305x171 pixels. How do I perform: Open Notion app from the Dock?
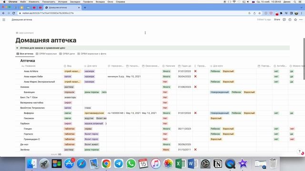point(218,163)
